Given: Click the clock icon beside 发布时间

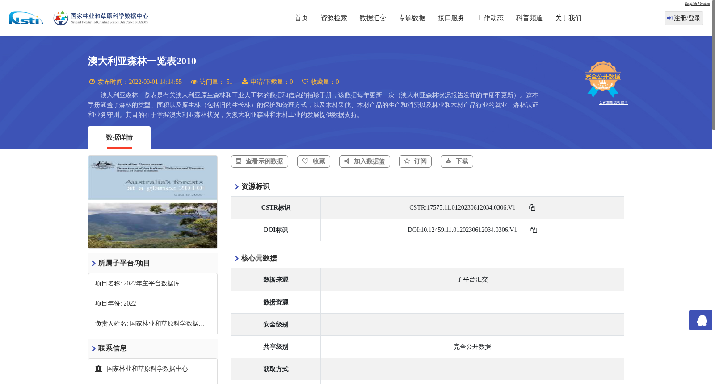Looking at the screenshot, I should point(92,82).
